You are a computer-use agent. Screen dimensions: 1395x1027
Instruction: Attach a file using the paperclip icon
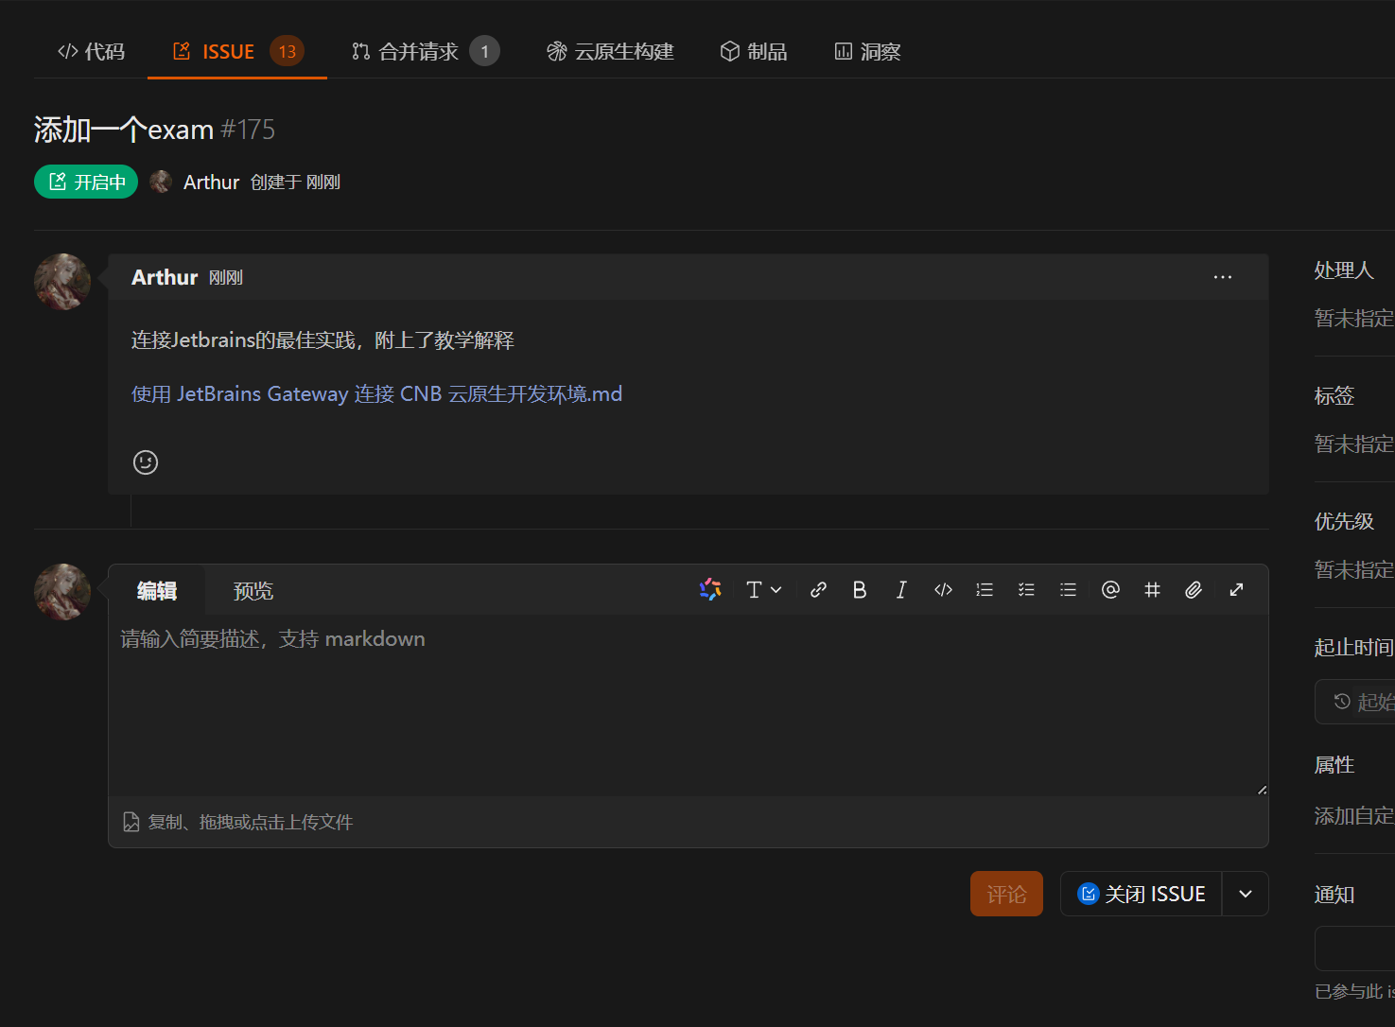1194,590
